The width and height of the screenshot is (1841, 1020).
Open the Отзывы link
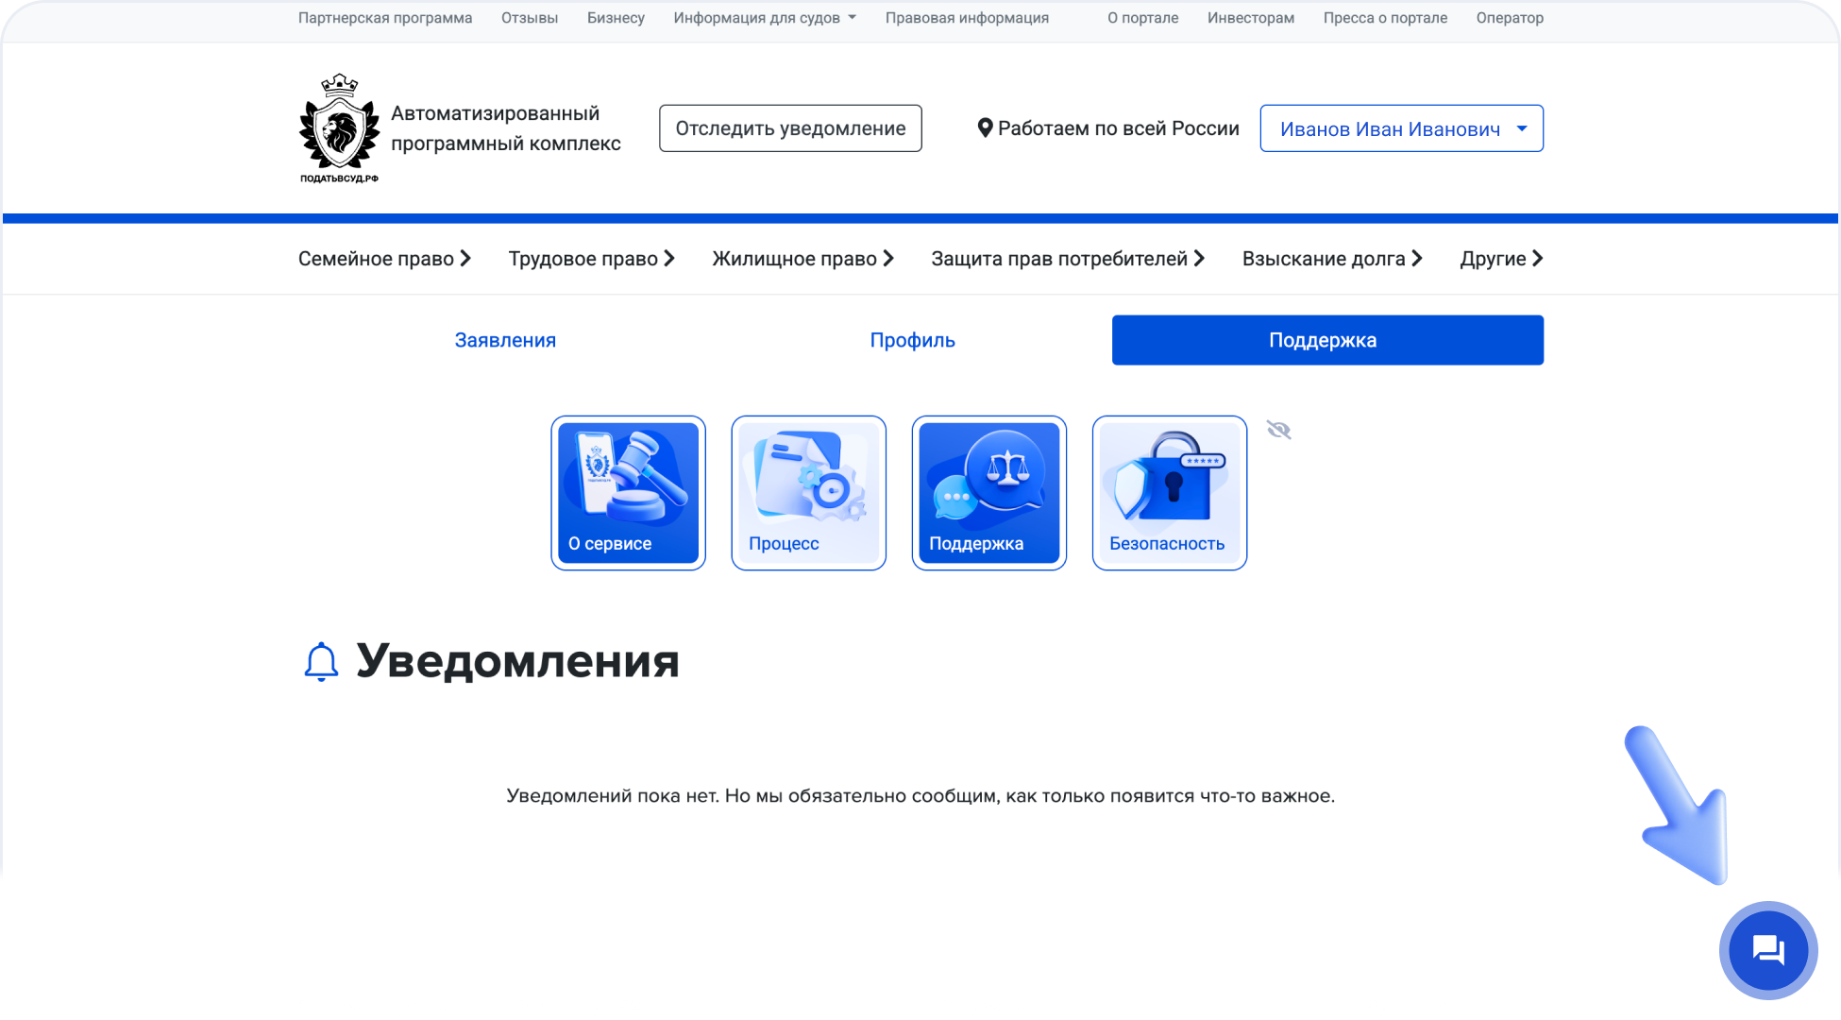point(530,18)
